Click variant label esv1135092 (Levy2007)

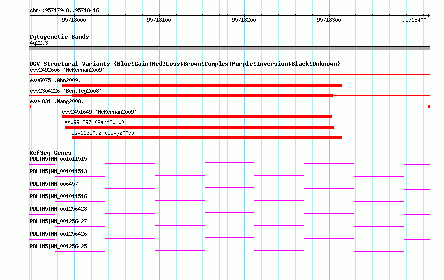coord(103,133)
